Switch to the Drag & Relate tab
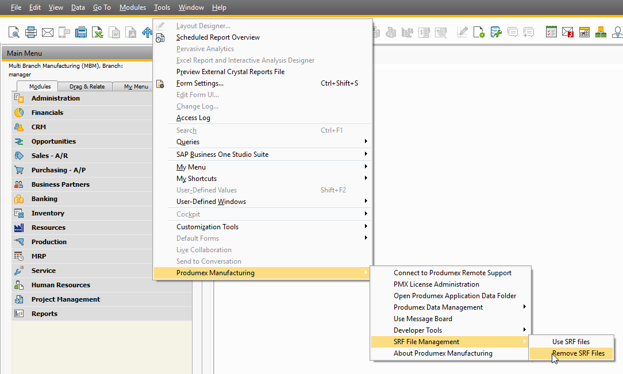The width and height of the screenshot is (623, 374). pyautogui.click(x=87, y=87)
